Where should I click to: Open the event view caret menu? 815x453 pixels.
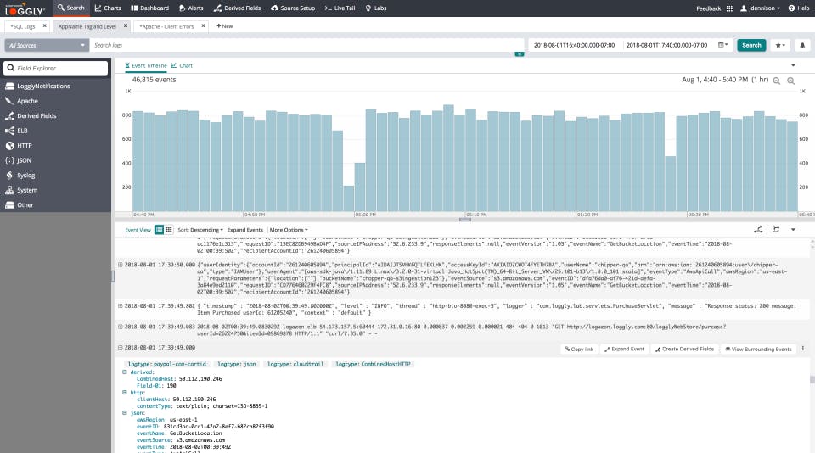[x=793, y=229]
